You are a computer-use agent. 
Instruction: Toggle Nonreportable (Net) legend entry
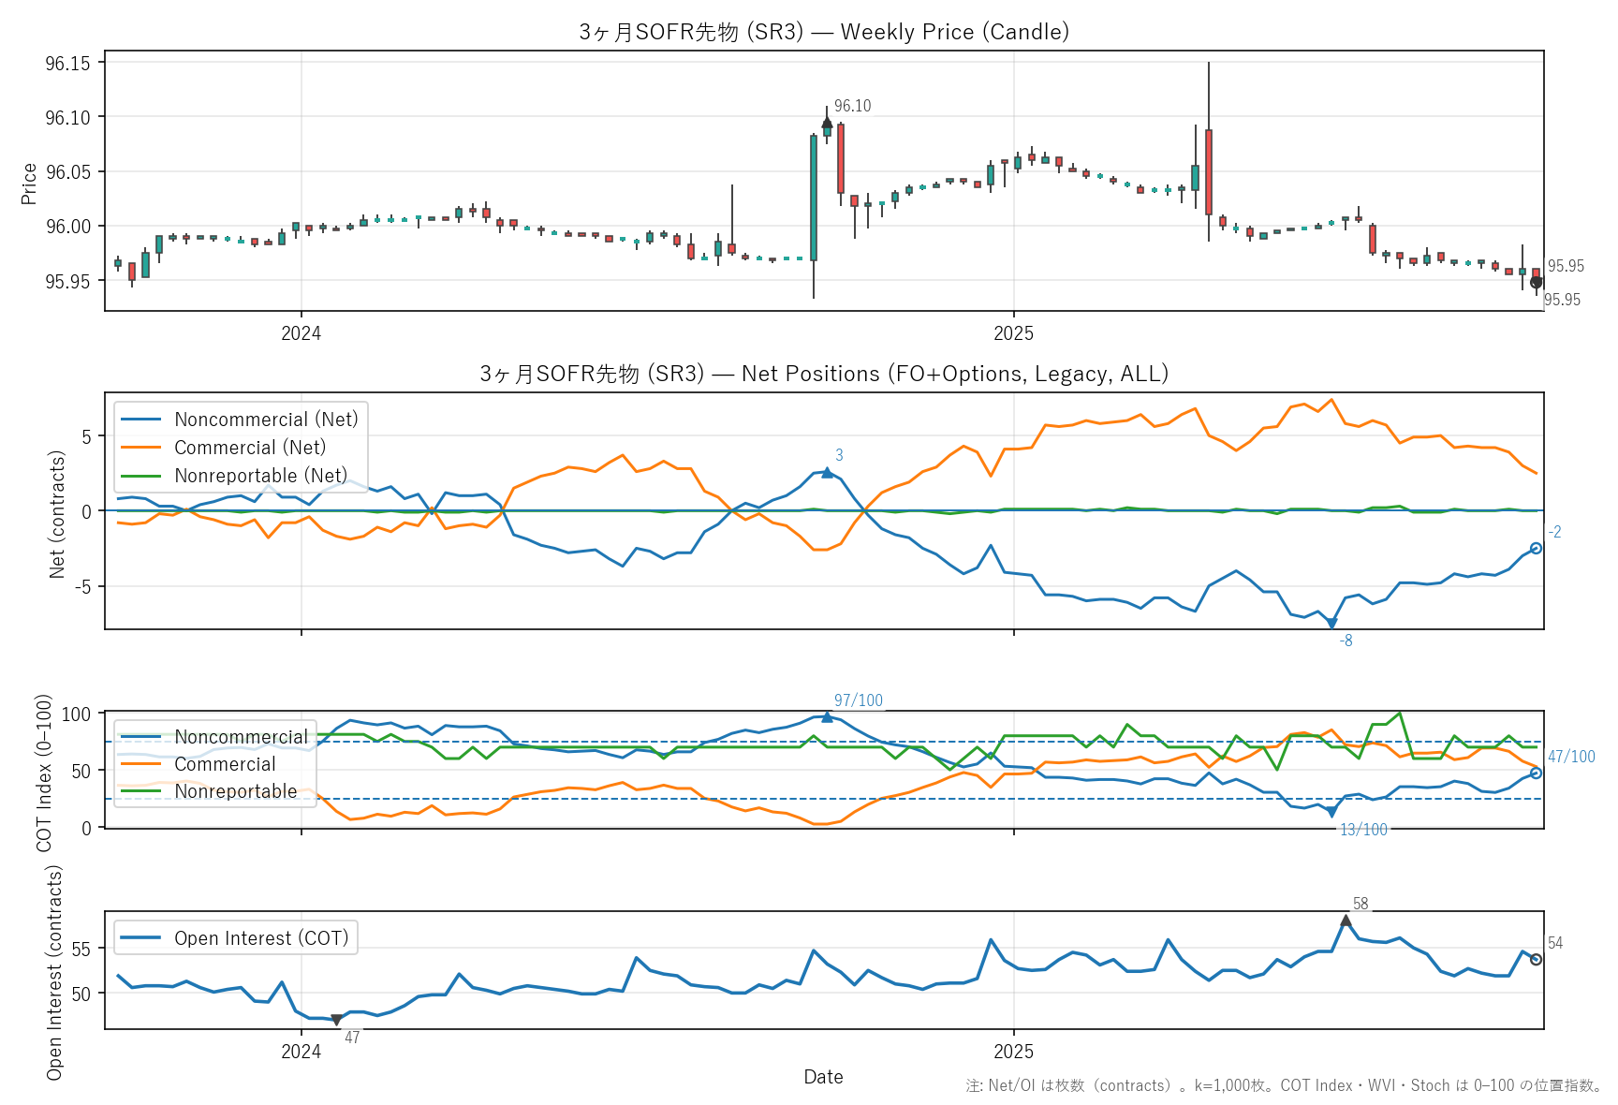[260, 476]
